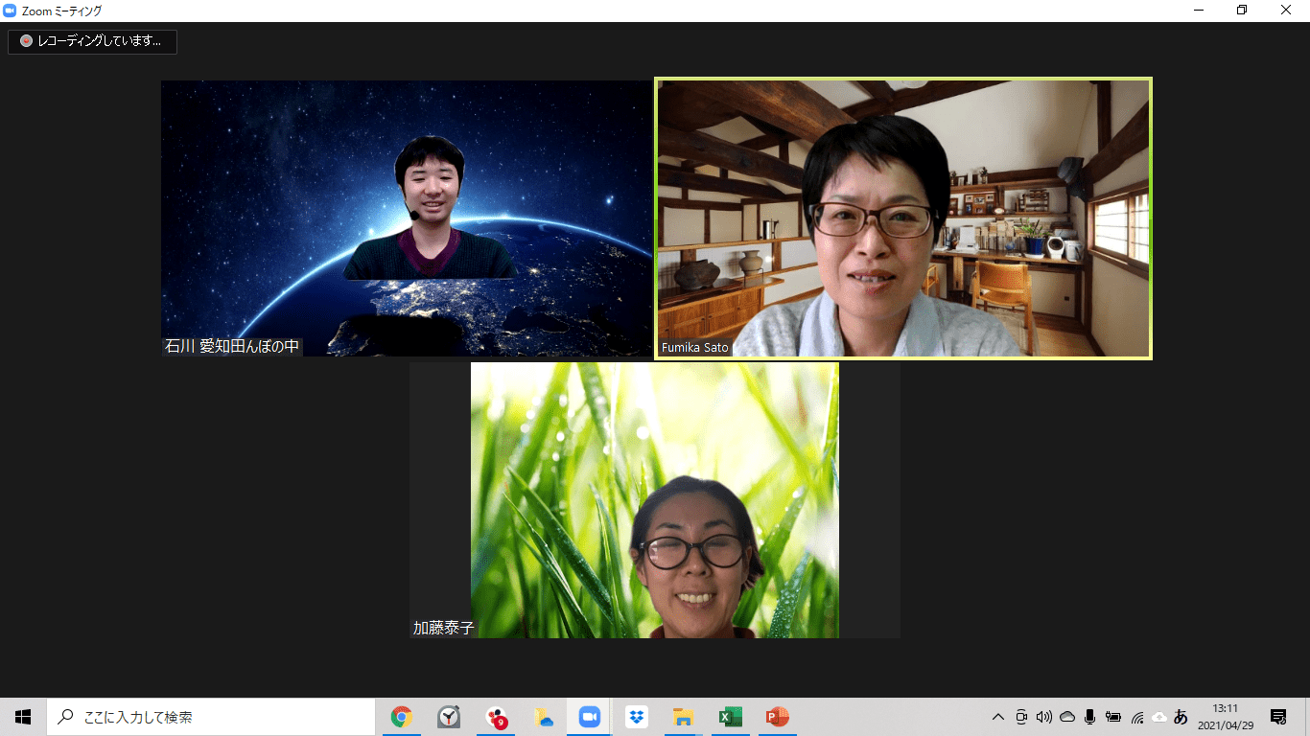The height and width of the screenshot is (736, 1310).
Task: Switch to Excel in the taskbar
Action: (x=730, y=717)
